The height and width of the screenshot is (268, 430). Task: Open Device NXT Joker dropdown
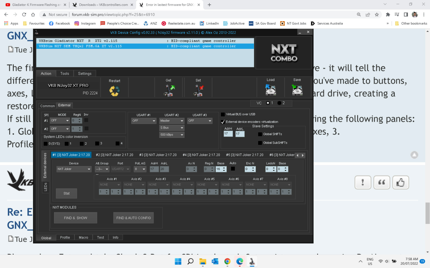click(x=74, y=169)
